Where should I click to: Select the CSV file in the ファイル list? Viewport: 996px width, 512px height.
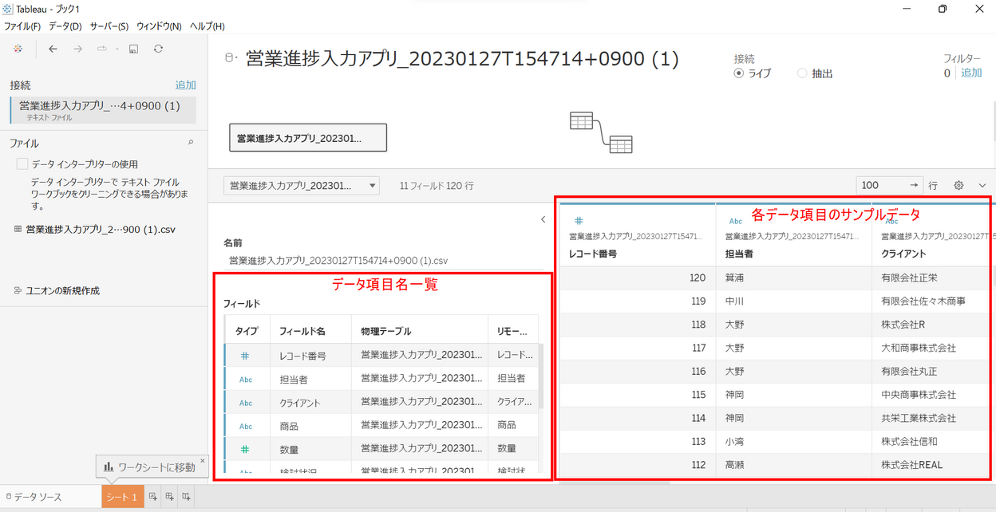point(101,229)
